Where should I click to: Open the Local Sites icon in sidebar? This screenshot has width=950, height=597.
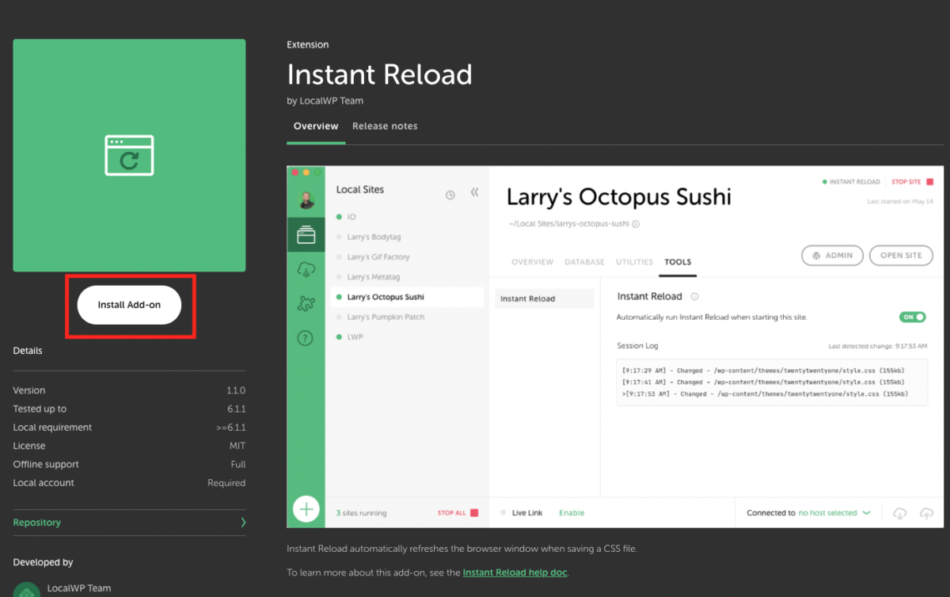pos(306,235)
